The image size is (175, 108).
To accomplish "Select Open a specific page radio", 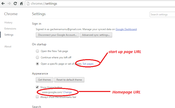I will tap(37, 64).
